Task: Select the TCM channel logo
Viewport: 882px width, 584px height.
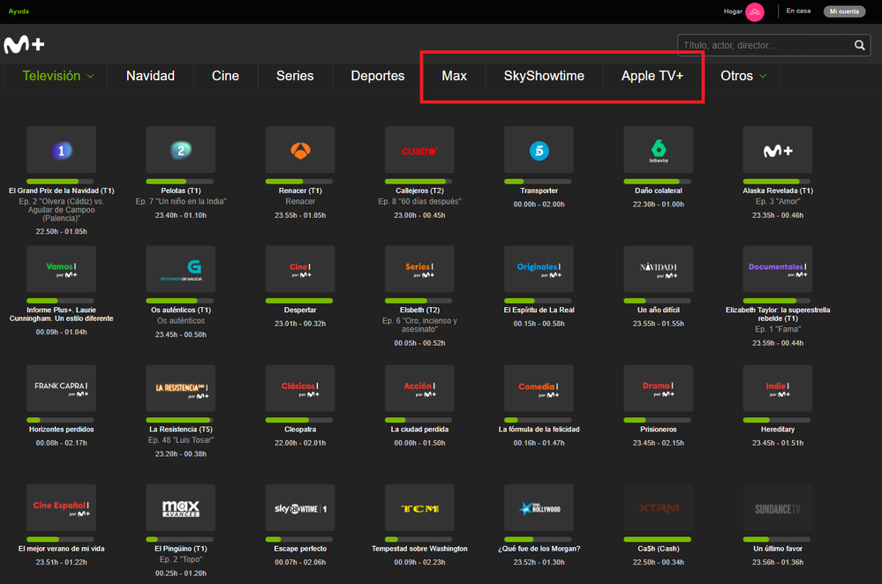Action: click(x=419, y=509)
